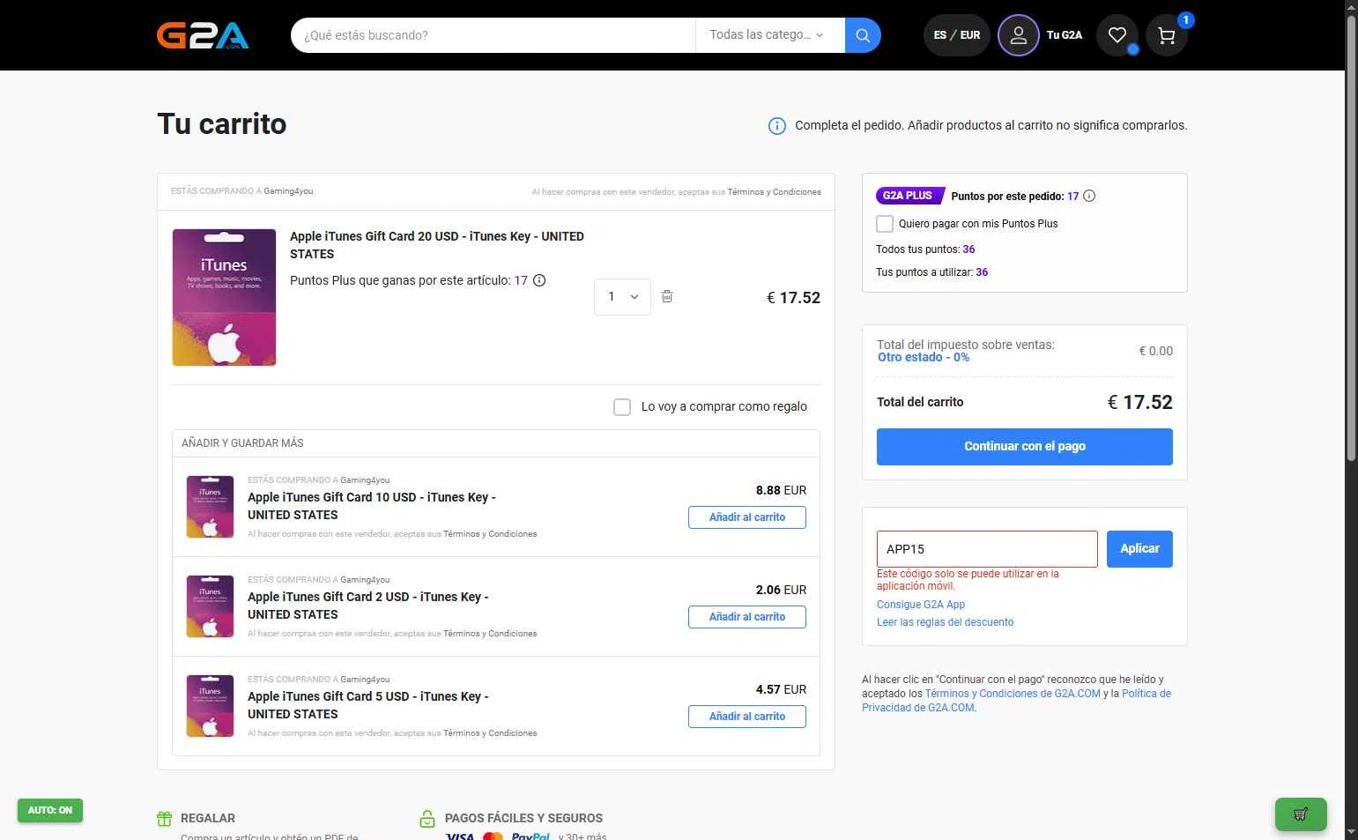This screenshot has height=840, width=1358.
Task: Toggle the AUTO: ON button
Action: 50,810
